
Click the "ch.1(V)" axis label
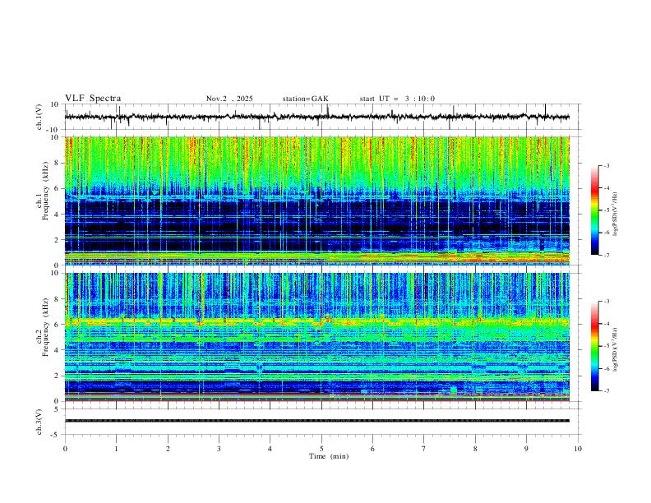click(x=39, y=117)
